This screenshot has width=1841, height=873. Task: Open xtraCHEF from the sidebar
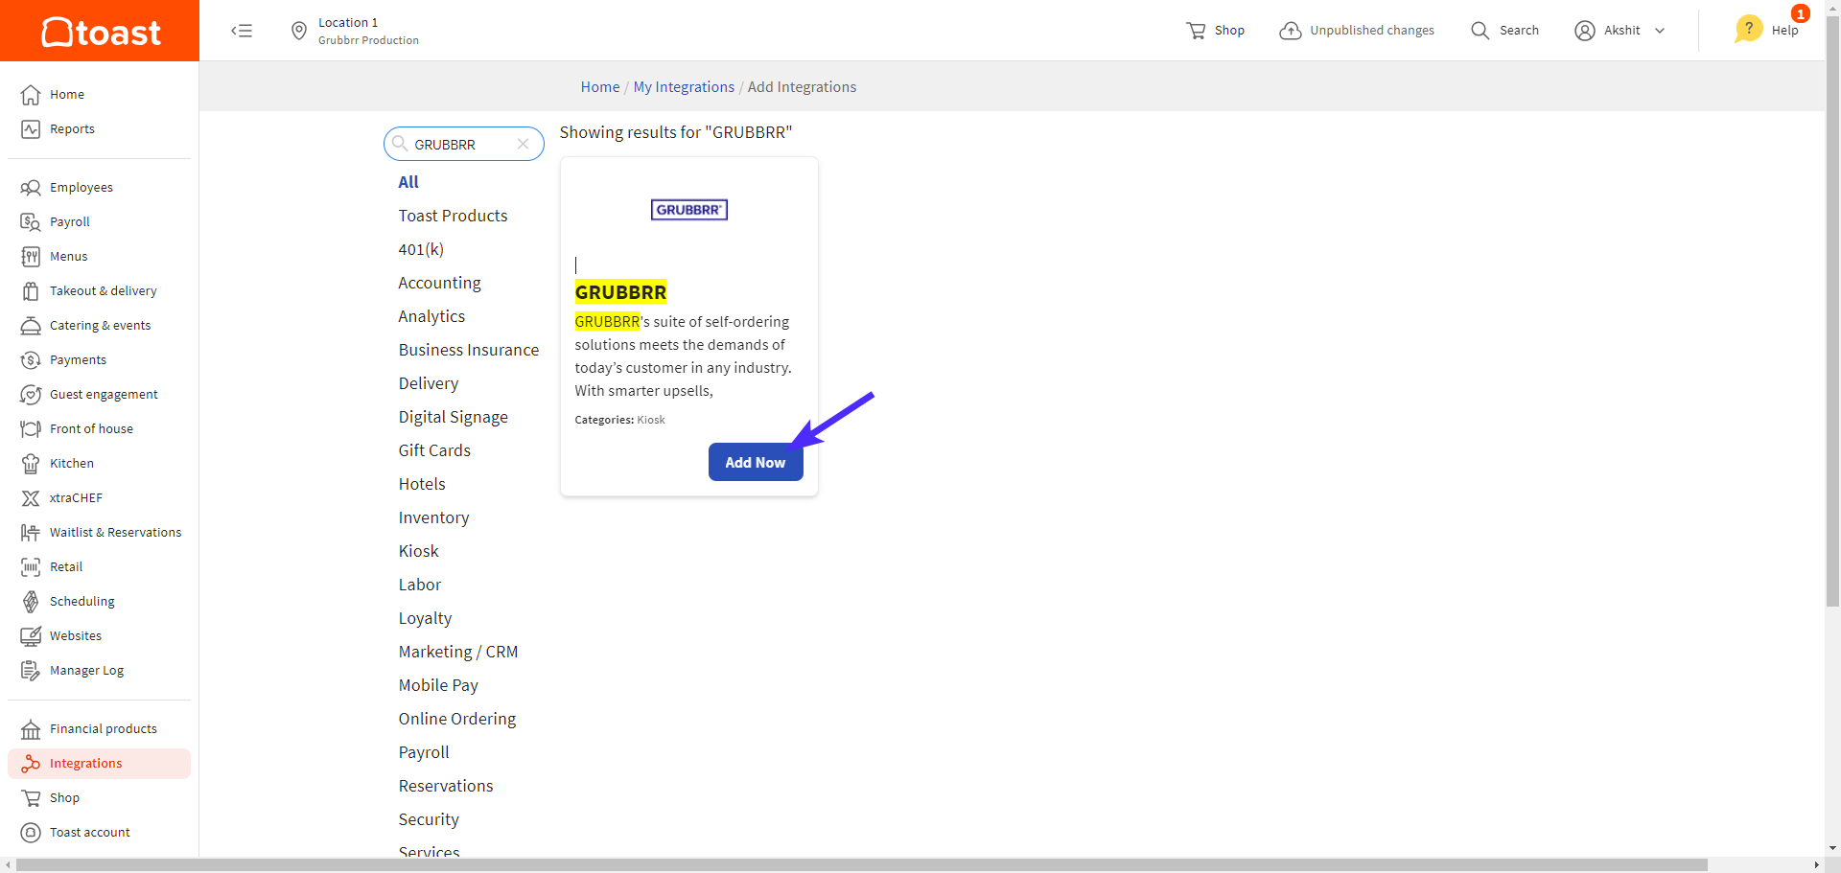[x=76, y=497]
